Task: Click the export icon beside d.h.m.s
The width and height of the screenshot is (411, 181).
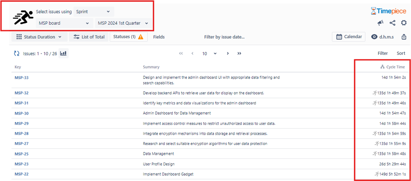Action: point(404,37)
